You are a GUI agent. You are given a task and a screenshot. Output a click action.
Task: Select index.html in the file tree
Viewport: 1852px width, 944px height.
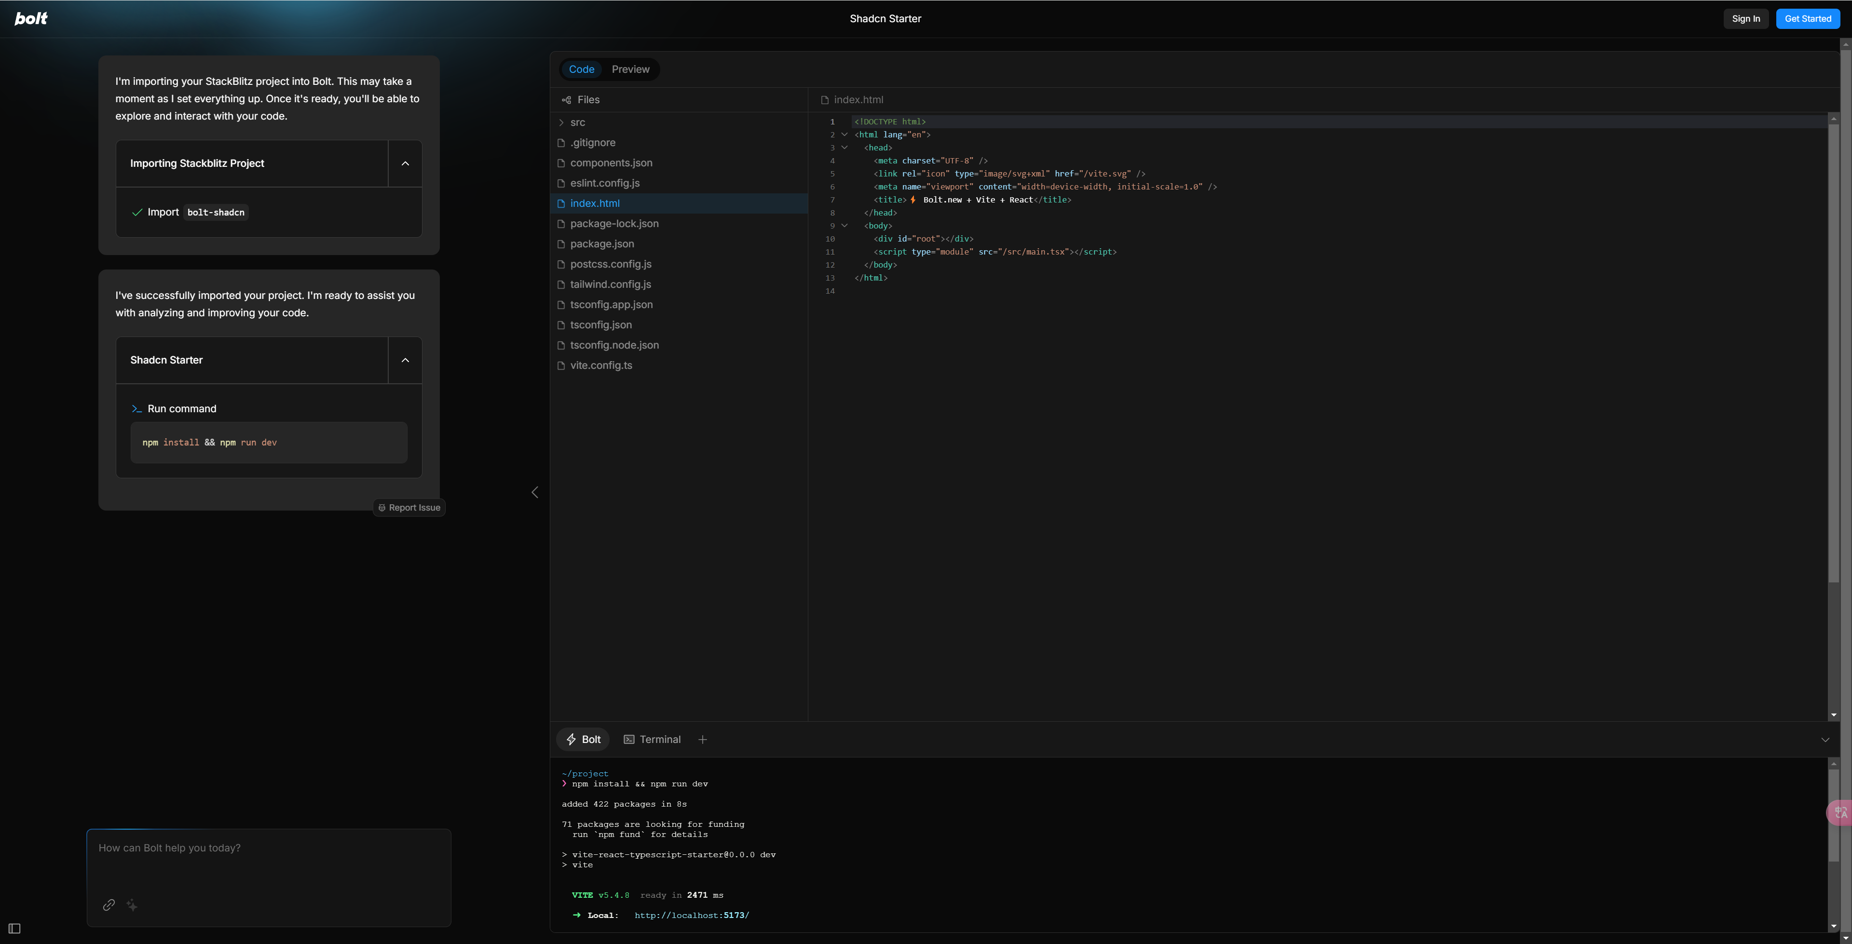point(680,203)
